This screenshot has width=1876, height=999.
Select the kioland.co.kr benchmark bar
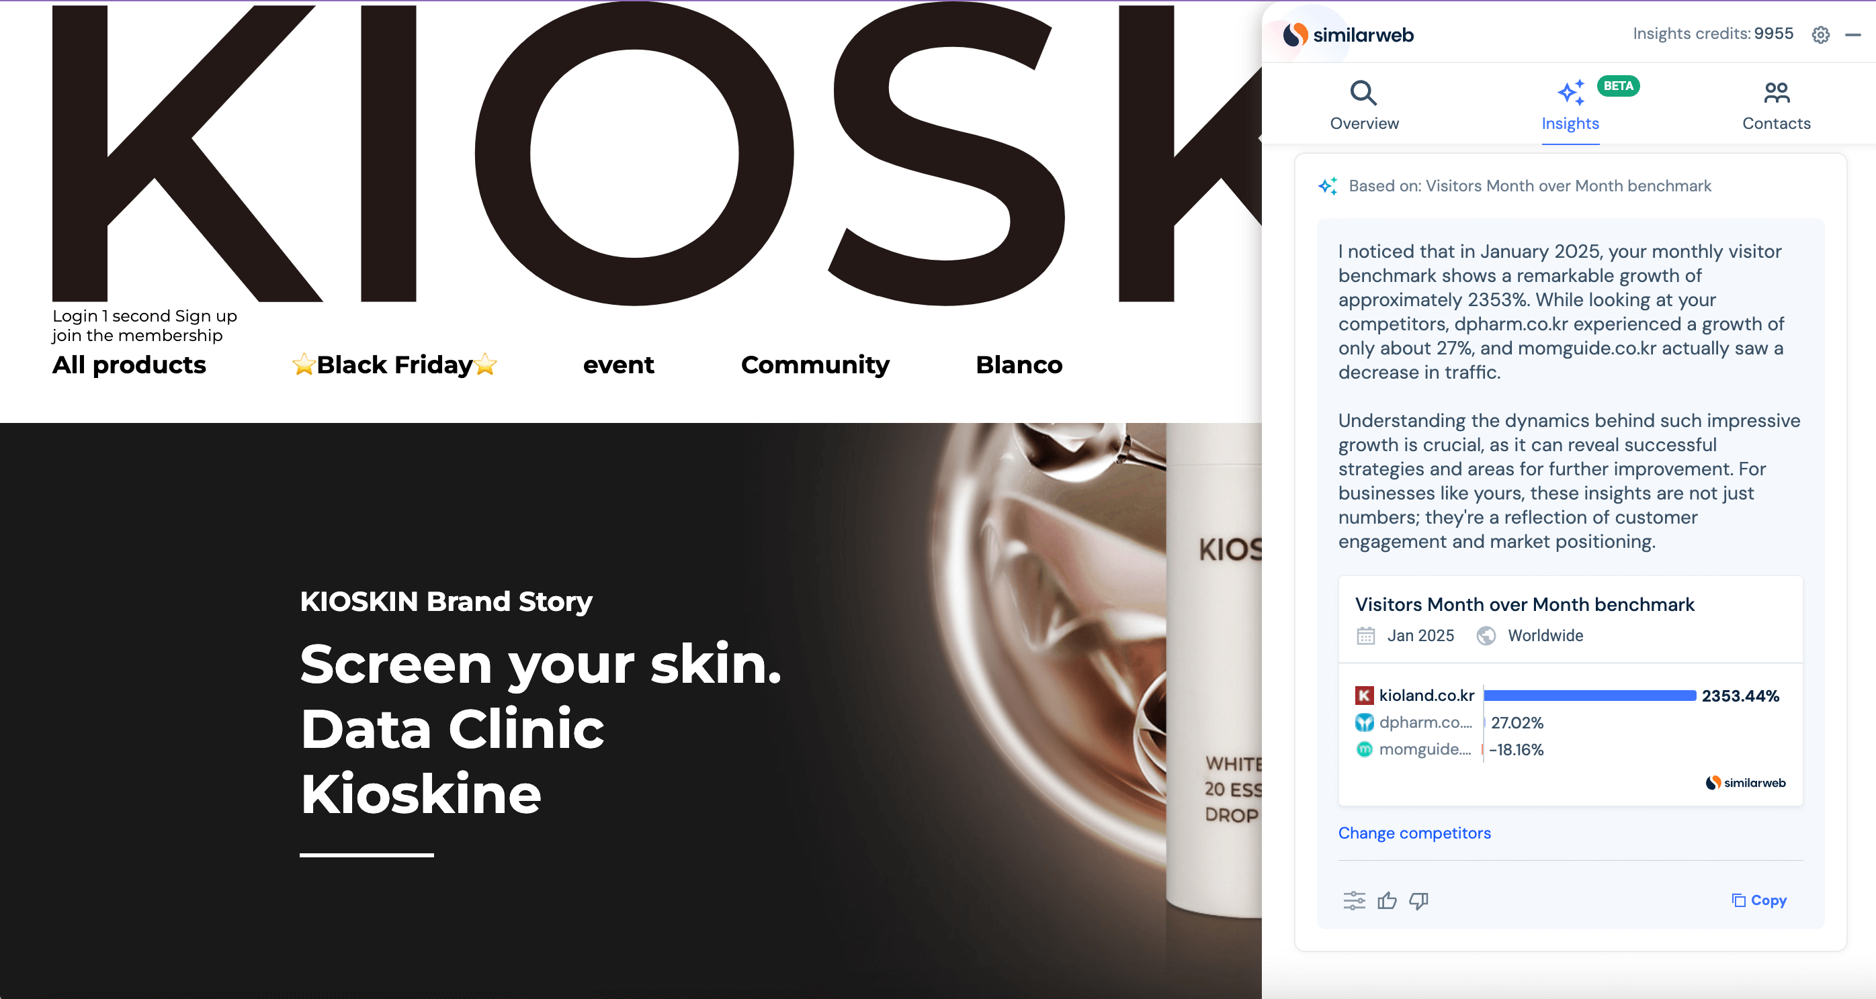[1590, 696]
